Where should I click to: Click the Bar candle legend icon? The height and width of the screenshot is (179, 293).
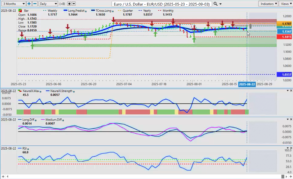(20, 11)
